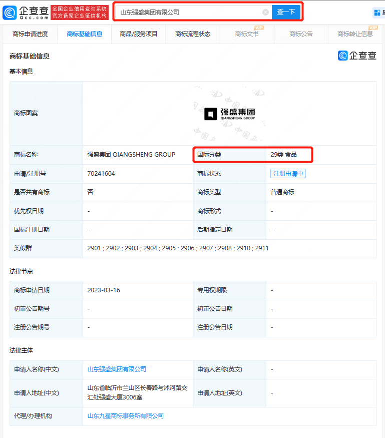
Task: Open the 商品/服务项目 tab
Action: coord(139,34)
